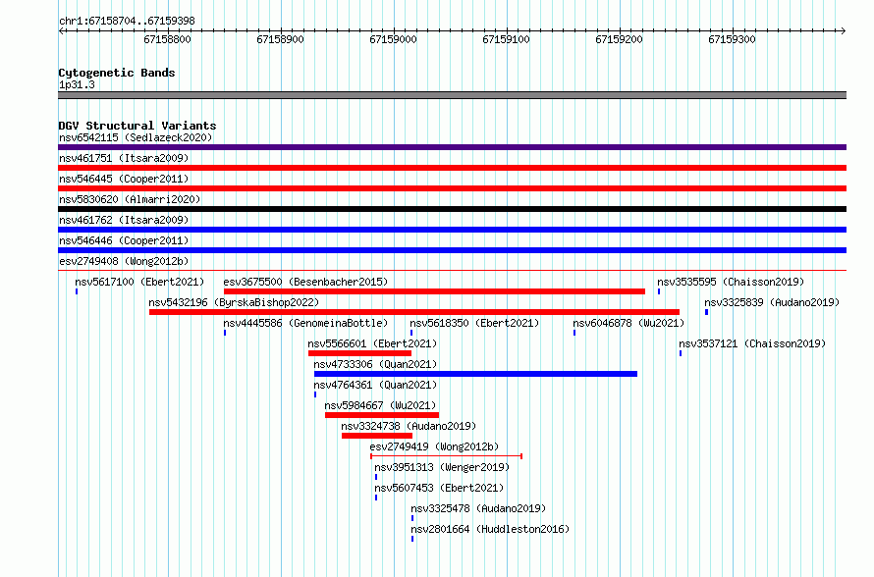This screenshot has width=874, height=577.
Task: Click the blue tick under nsv3951313
Action: tap(376, 477)
